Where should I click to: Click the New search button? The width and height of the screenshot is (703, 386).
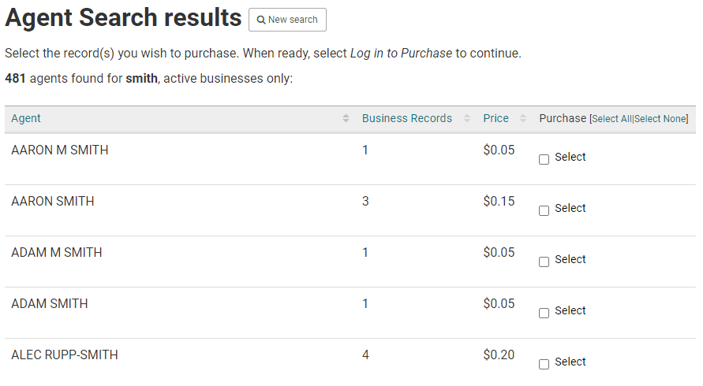coord(287,20)
